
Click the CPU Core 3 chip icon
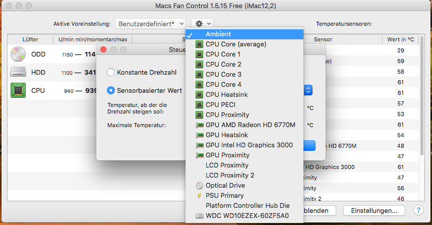pyautogui.click(x=199, y=75)
